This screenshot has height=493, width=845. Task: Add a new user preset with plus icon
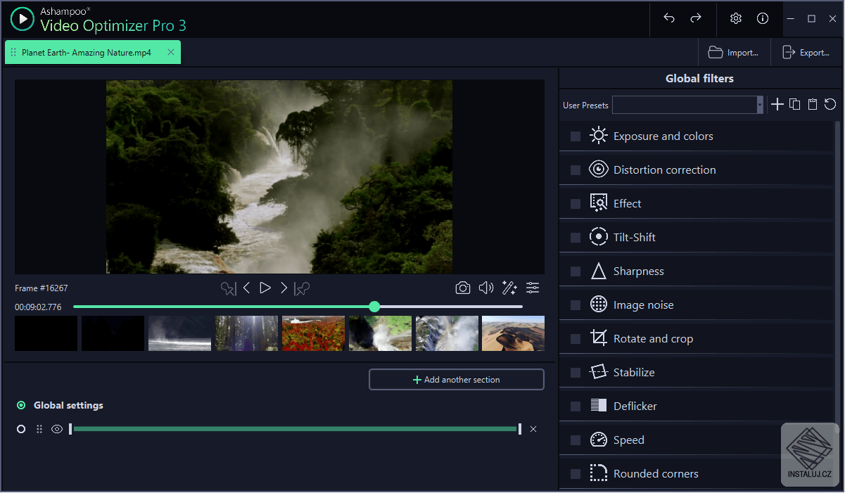coord(777,105)
